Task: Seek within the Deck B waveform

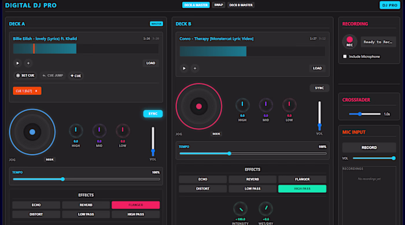Action: [x=253, y=51]
